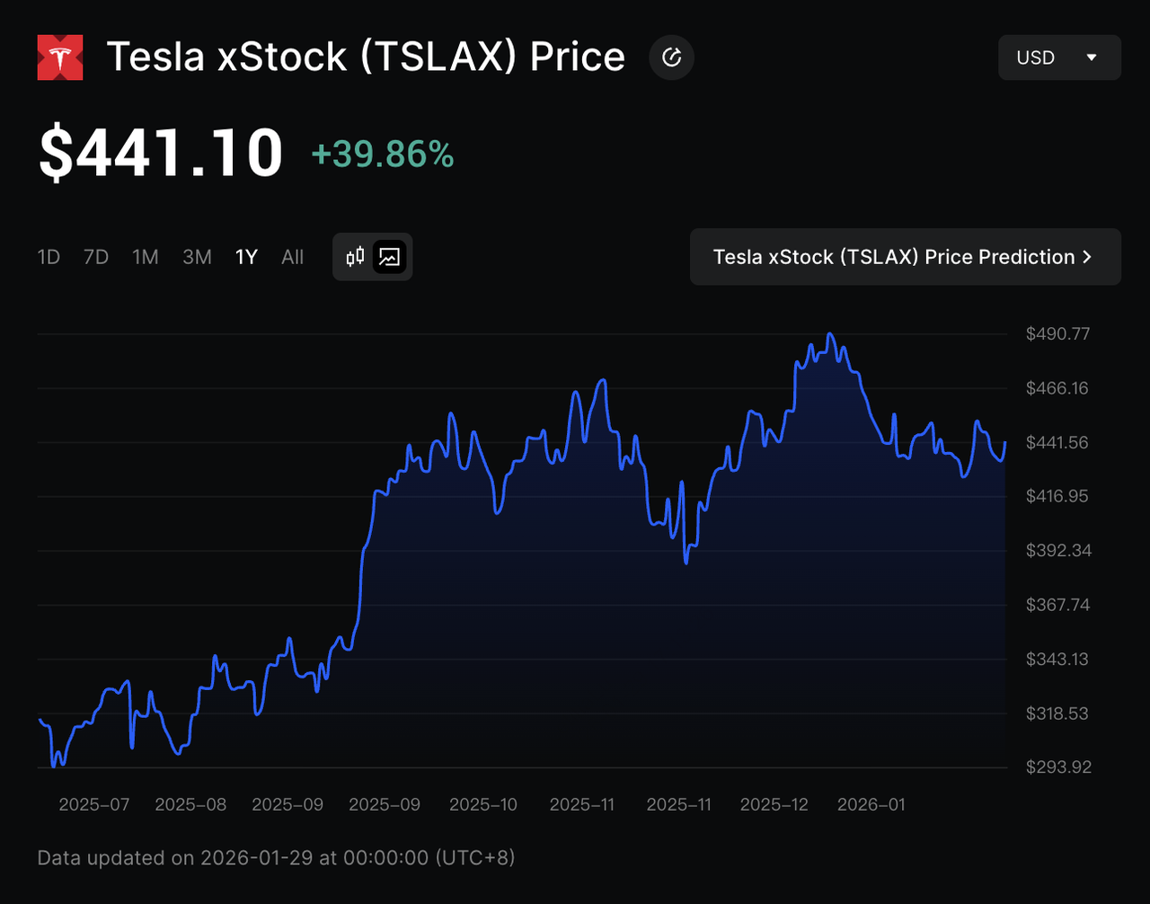Click the dropdown arrow beside USD
The height and width of the screenshot is (904, 1150).
[1092, 58]
